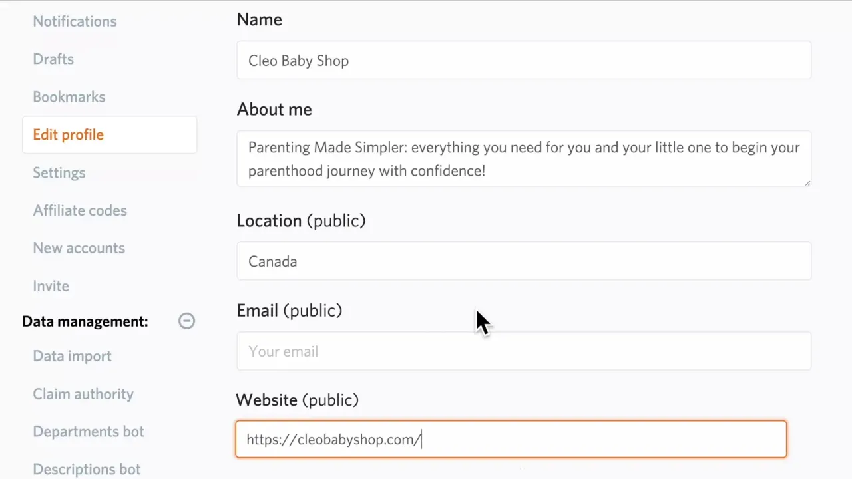The width and height of the screenshot is (852, 479).
Task: Click the Data management heading
Action: coord(85,322)
